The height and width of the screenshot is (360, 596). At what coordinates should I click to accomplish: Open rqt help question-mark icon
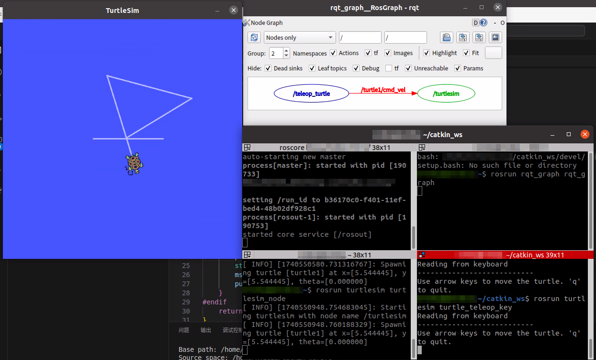coord(484,23)
